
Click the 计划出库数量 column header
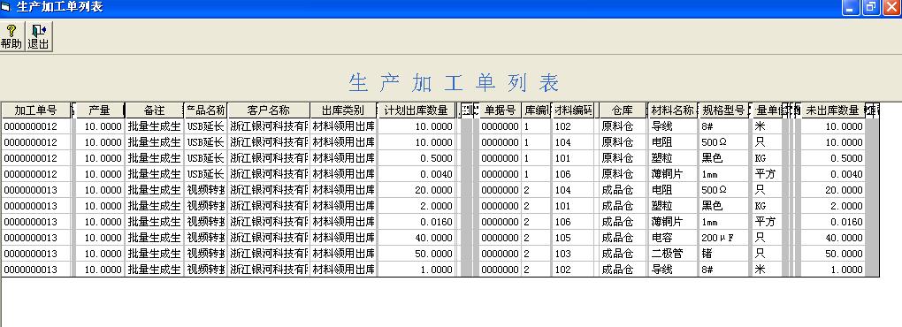(417, 110)
